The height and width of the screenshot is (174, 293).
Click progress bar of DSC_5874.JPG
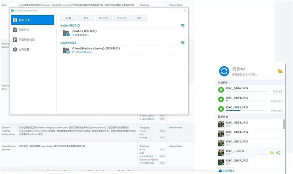[246, 101]
